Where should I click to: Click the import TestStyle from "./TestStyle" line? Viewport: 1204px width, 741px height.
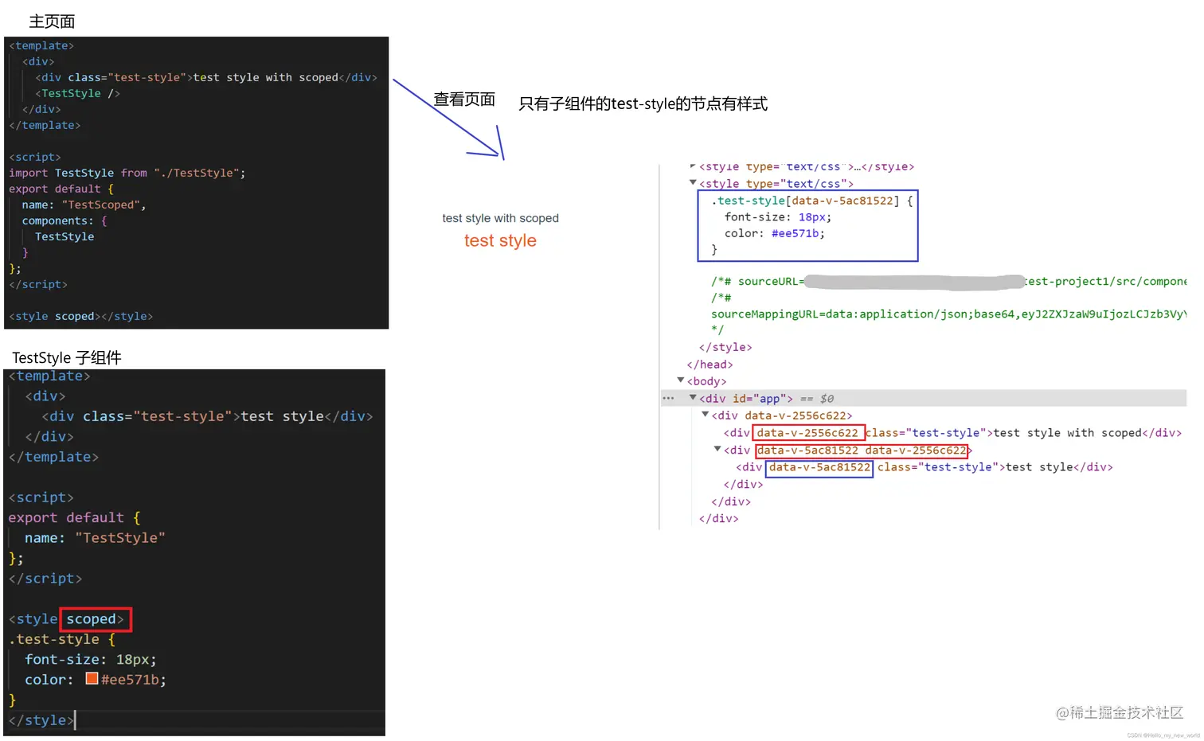tap(127, 173)
